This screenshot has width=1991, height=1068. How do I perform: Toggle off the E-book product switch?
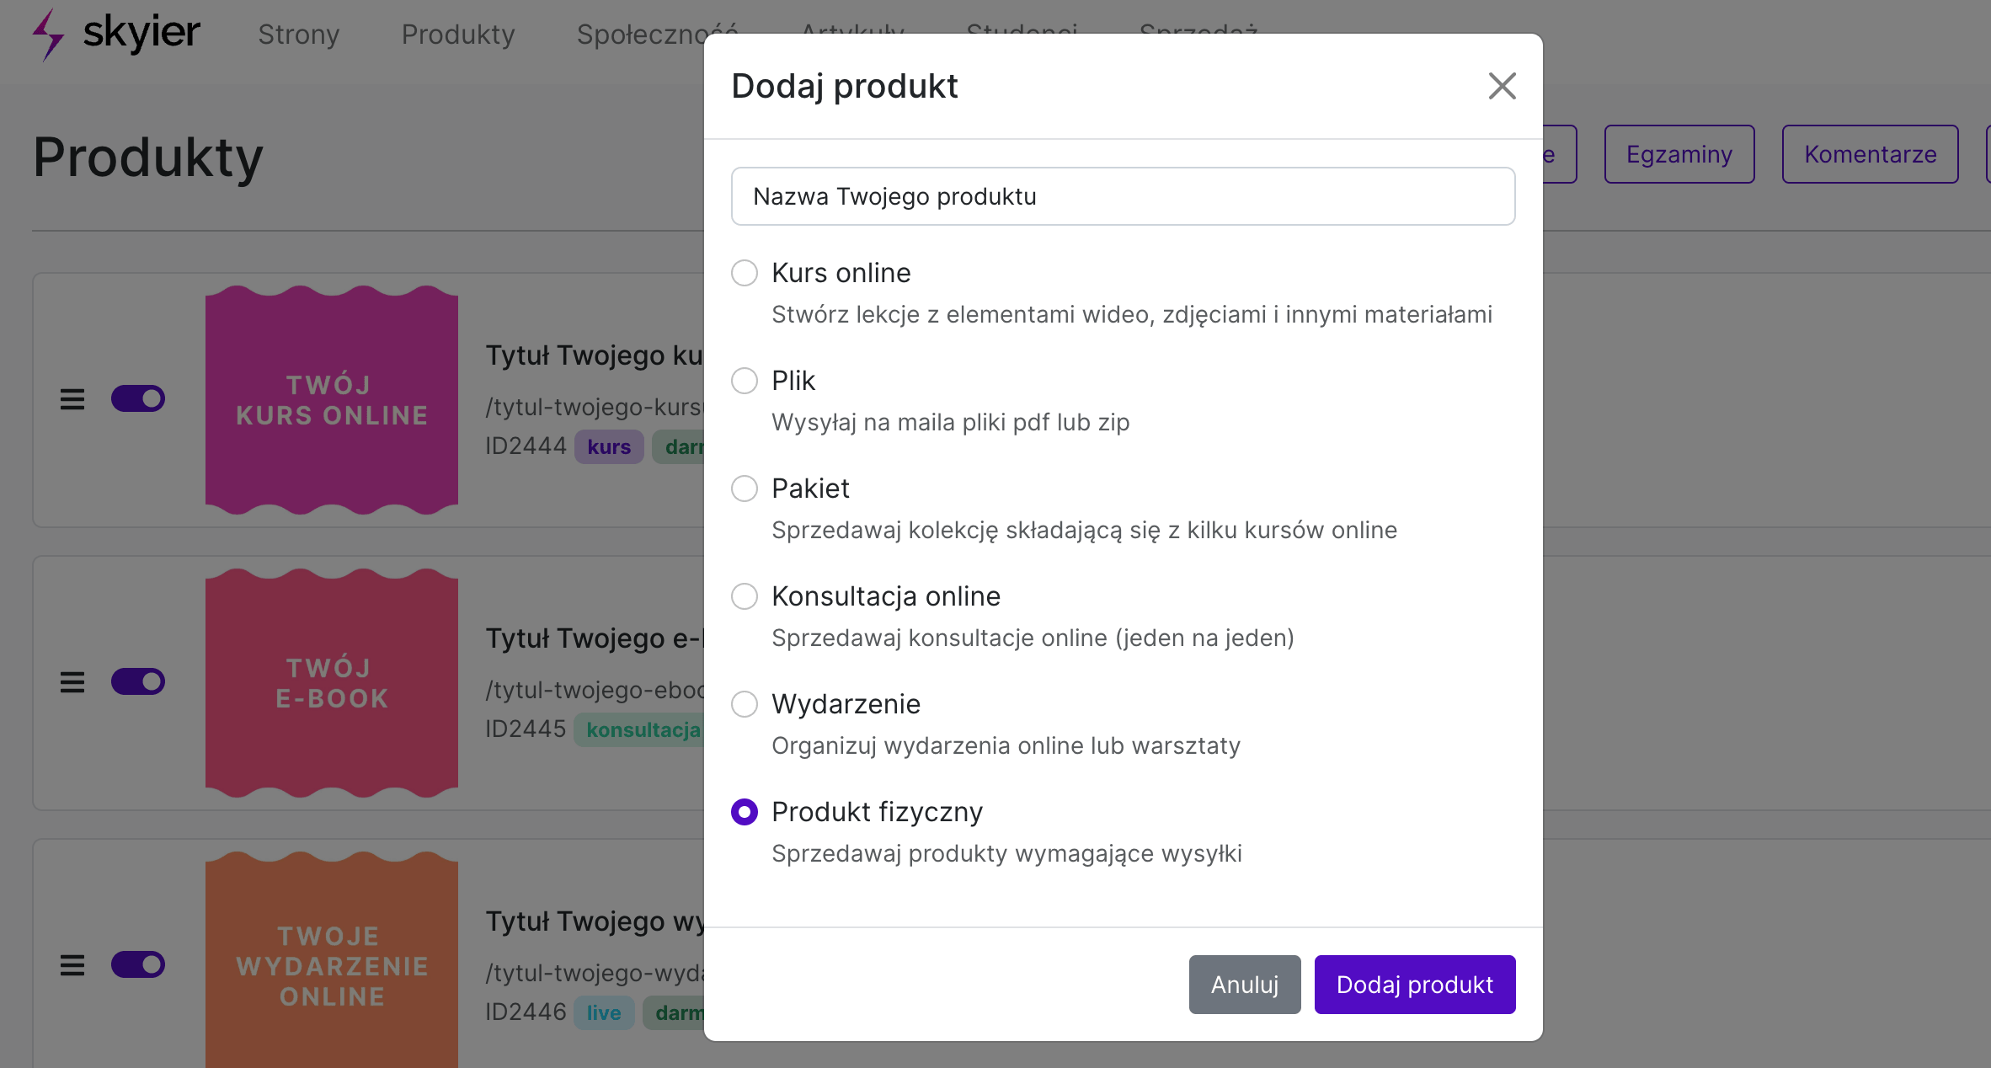pos(138,681)
